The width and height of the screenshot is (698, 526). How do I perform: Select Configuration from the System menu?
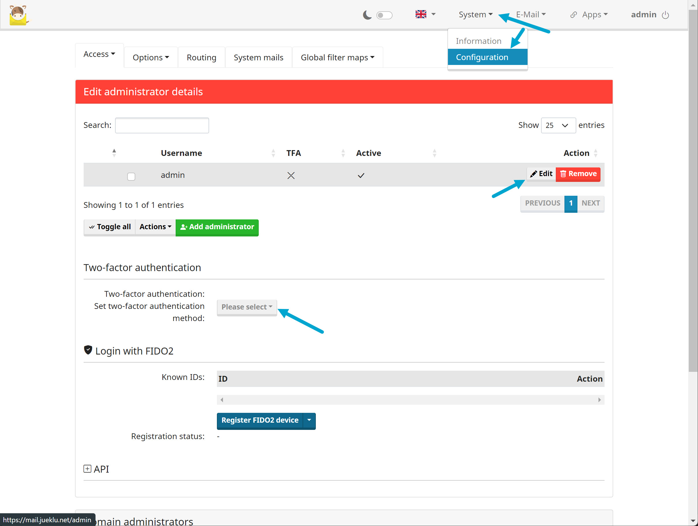coord(482,57)
